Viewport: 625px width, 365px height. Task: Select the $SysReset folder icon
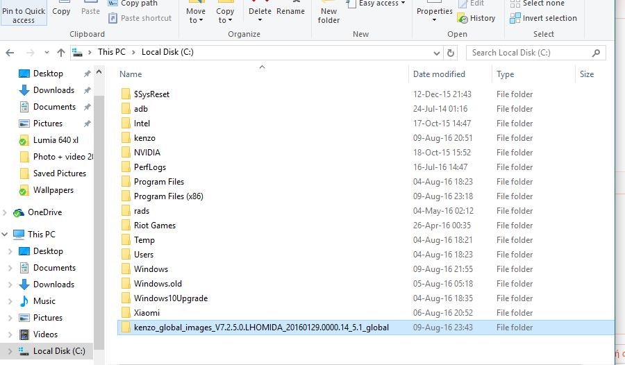[x=126, y=94]
